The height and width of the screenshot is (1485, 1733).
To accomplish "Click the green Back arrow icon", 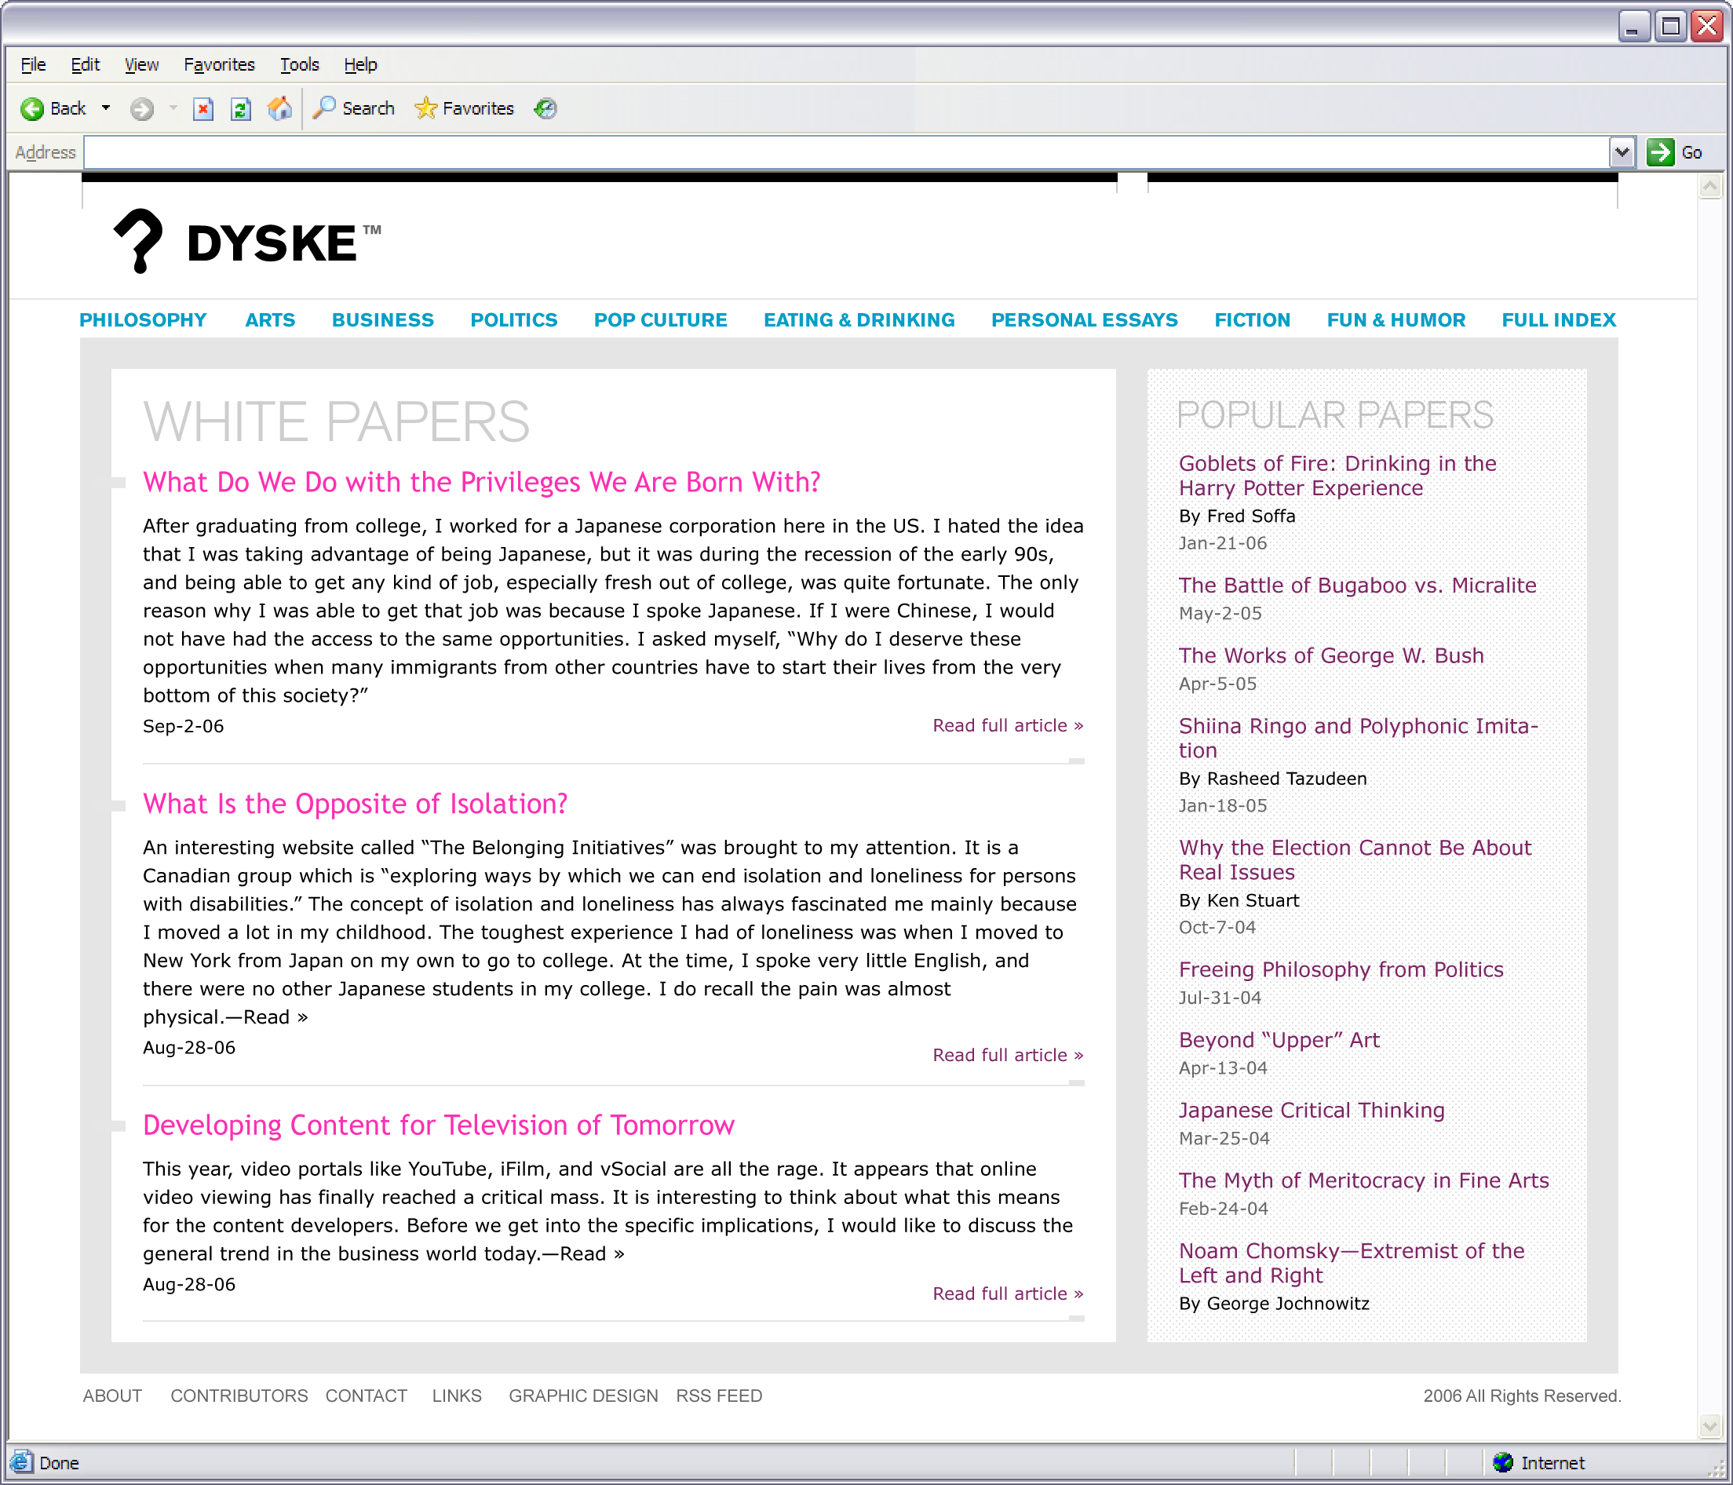I will click(31, 109).
